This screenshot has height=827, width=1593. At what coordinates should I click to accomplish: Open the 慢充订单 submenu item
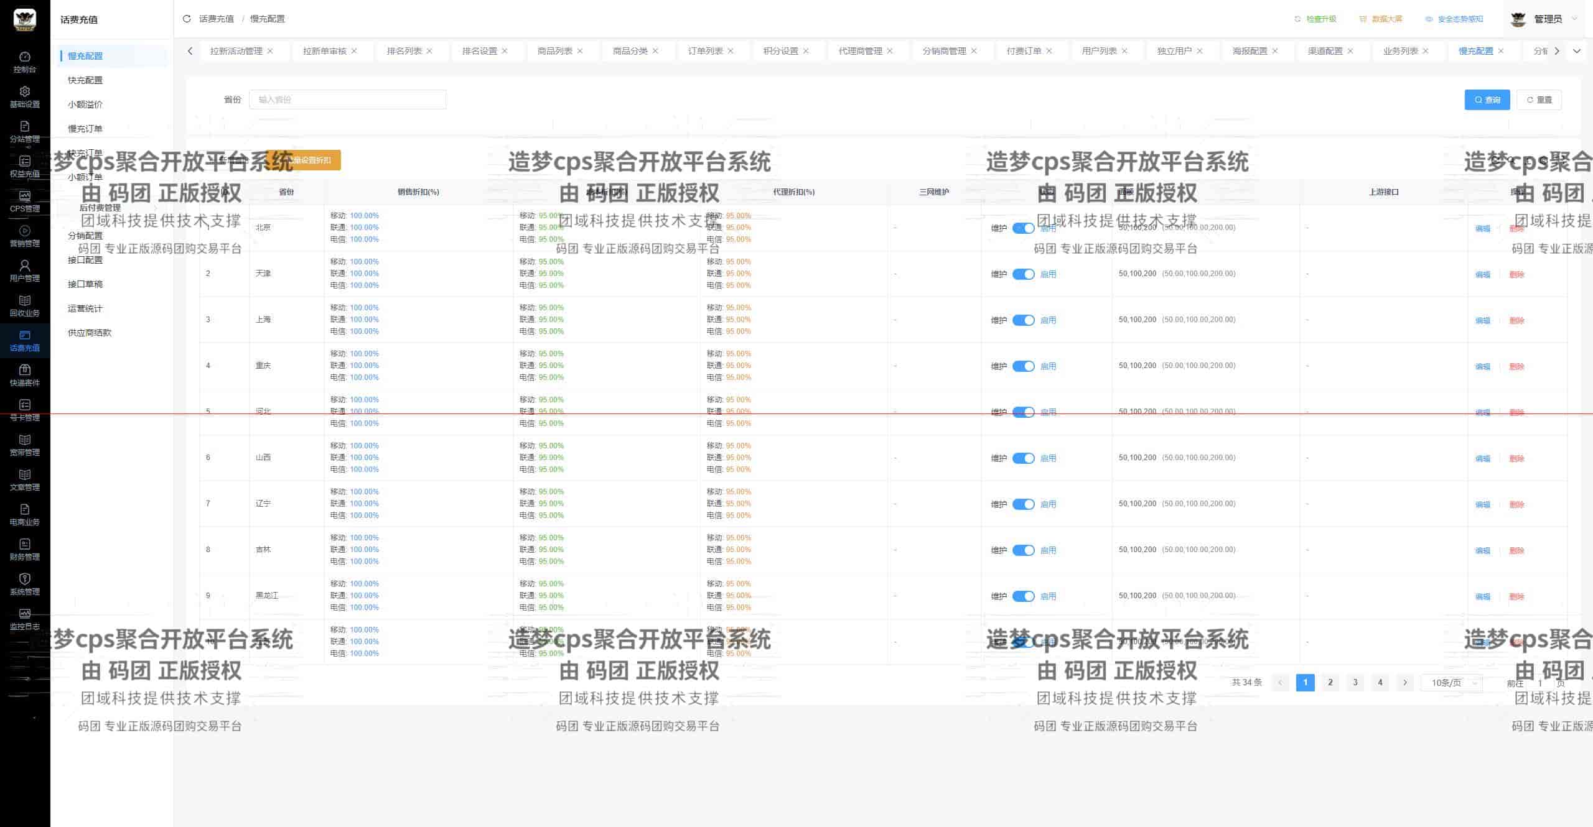pyautogui.click(x=85, y=129)
